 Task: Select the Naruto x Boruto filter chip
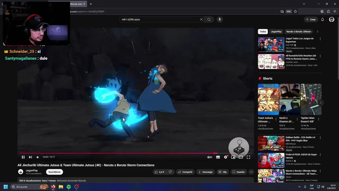point(299,32)
